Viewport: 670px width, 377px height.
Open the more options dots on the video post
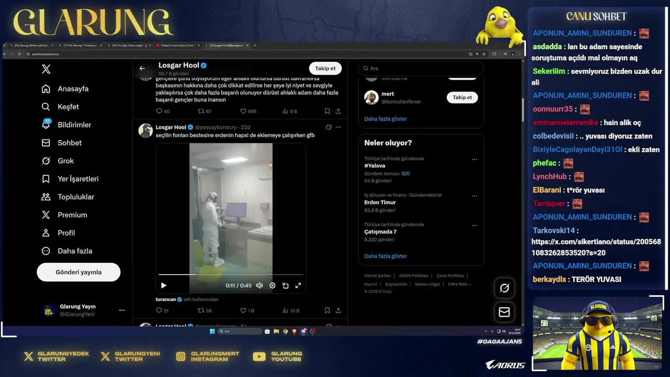(338, 127)
